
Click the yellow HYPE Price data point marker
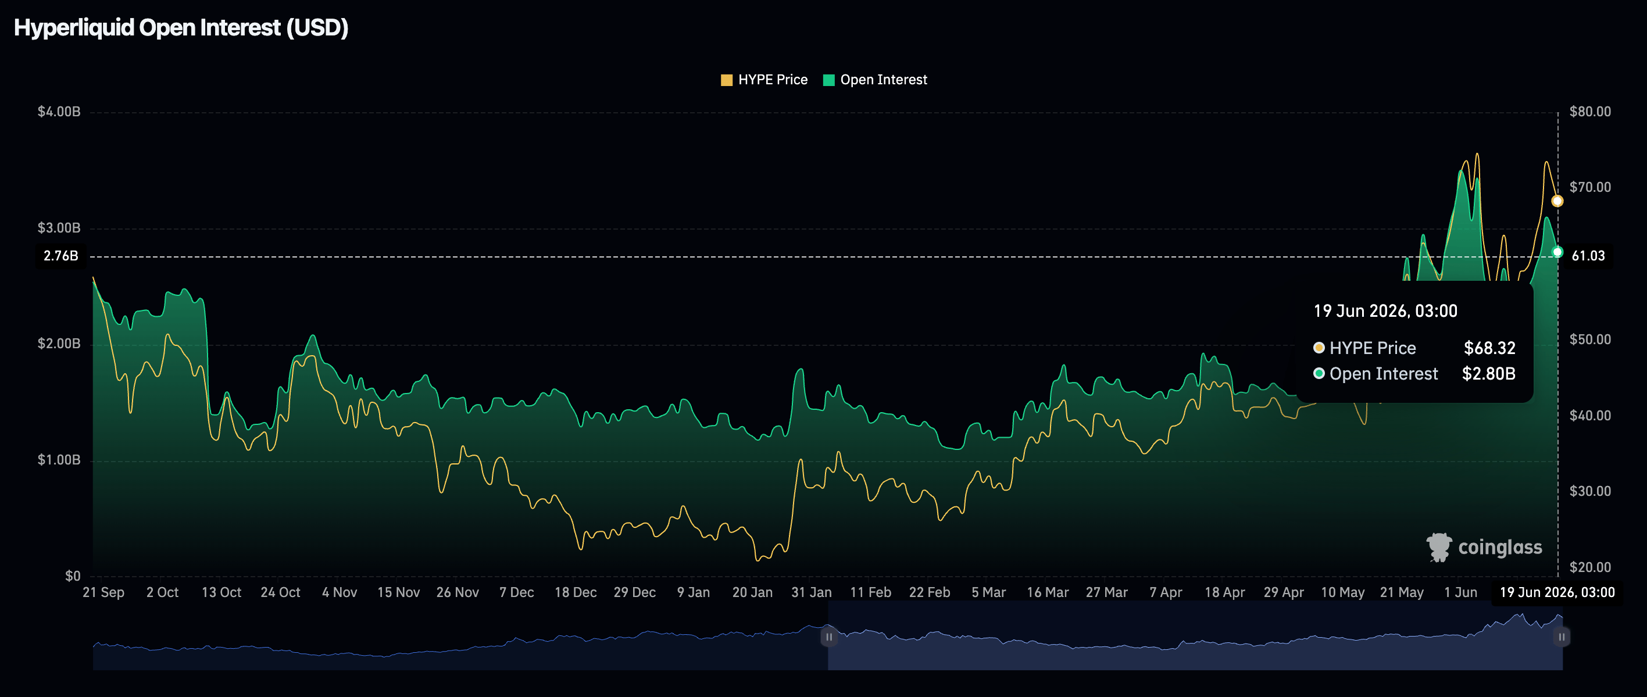1557,201
